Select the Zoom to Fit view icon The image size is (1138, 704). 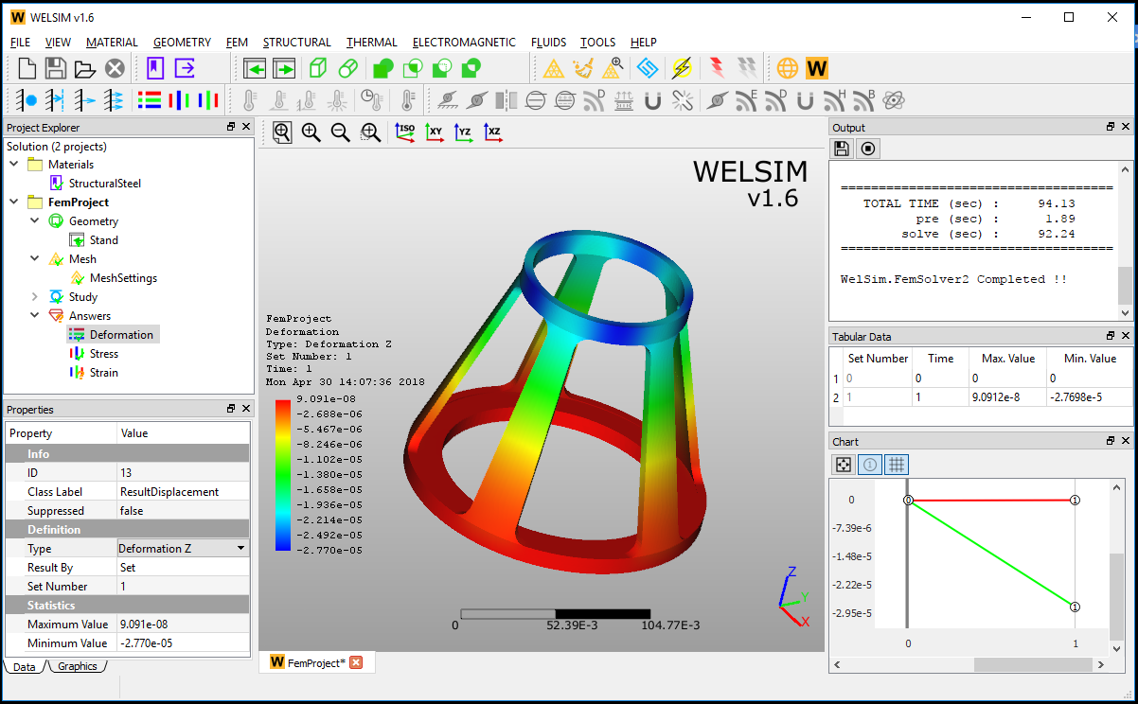tap(282, 132)
